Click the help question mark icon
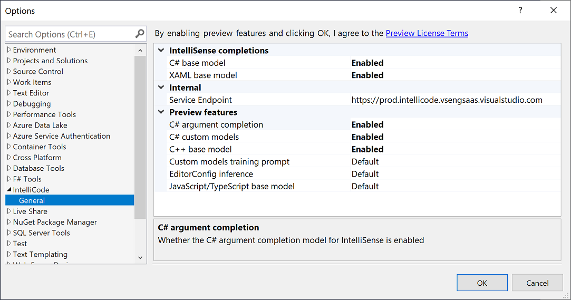 (x=520, y=11)
